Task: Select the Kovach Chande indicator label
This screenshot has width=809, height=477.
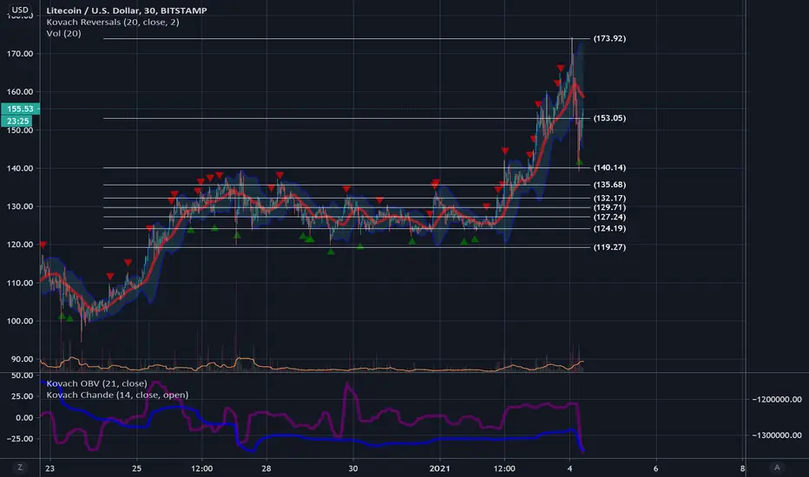Action: 117,395
